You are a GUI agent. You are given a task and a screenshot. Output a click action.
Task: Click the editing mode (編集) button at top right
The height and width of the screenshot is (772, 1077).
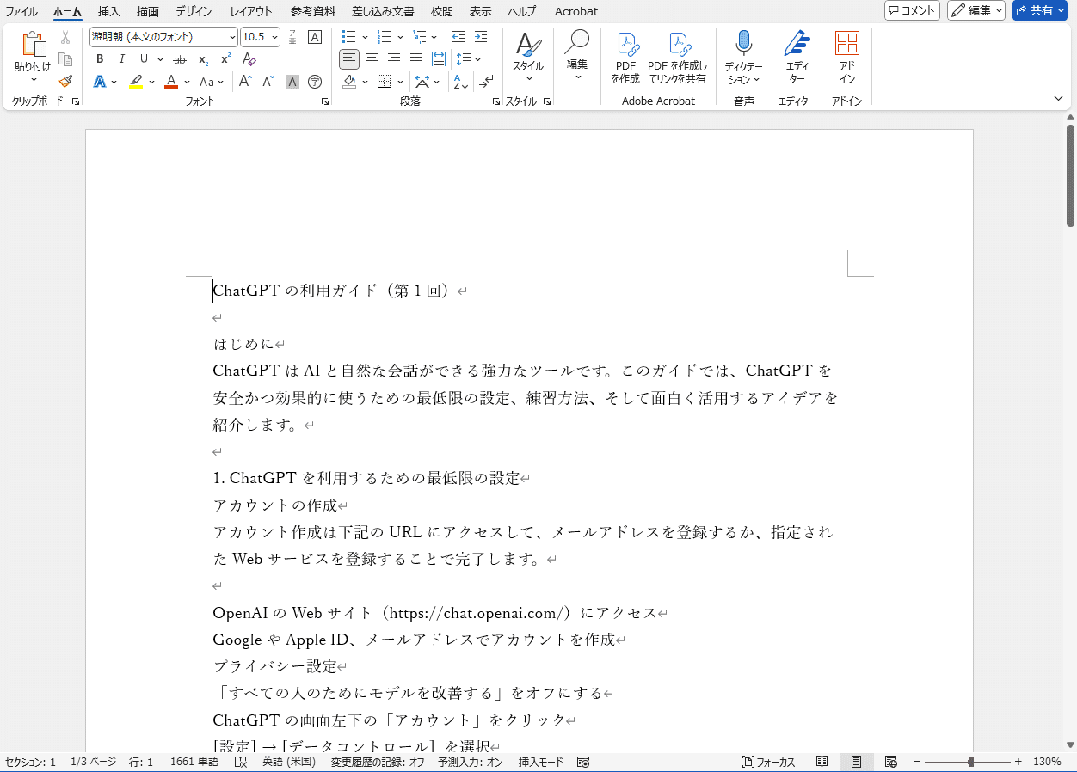976,10
